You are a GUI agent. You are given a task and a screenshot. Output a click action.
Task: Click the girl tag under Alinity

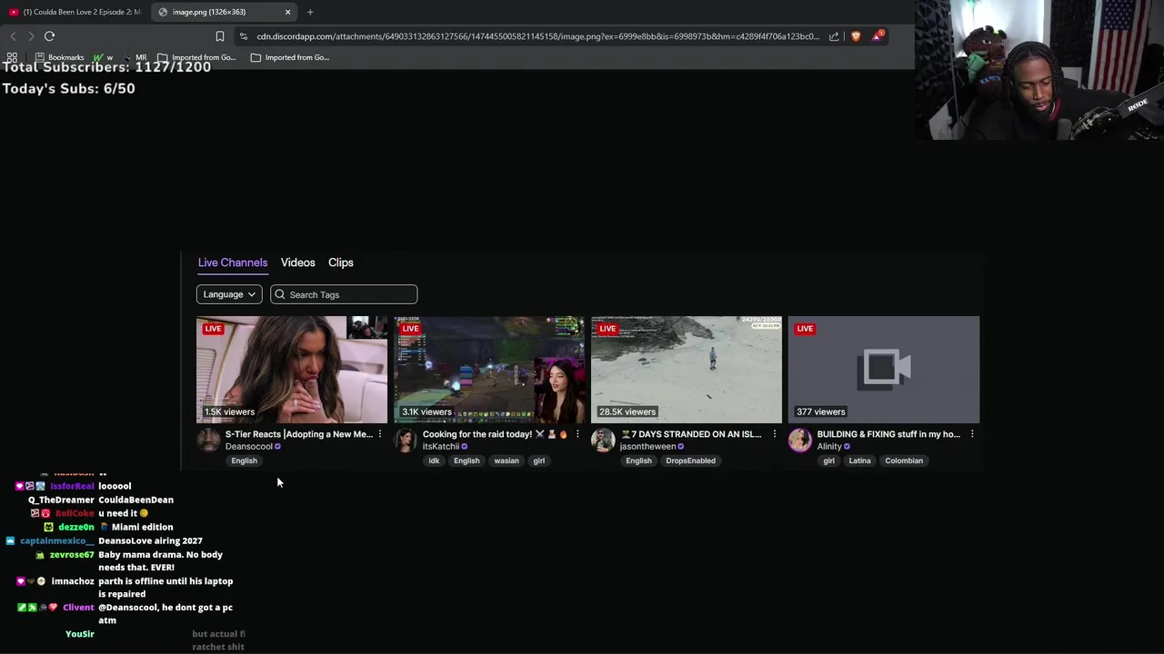[x=828, y=461]
